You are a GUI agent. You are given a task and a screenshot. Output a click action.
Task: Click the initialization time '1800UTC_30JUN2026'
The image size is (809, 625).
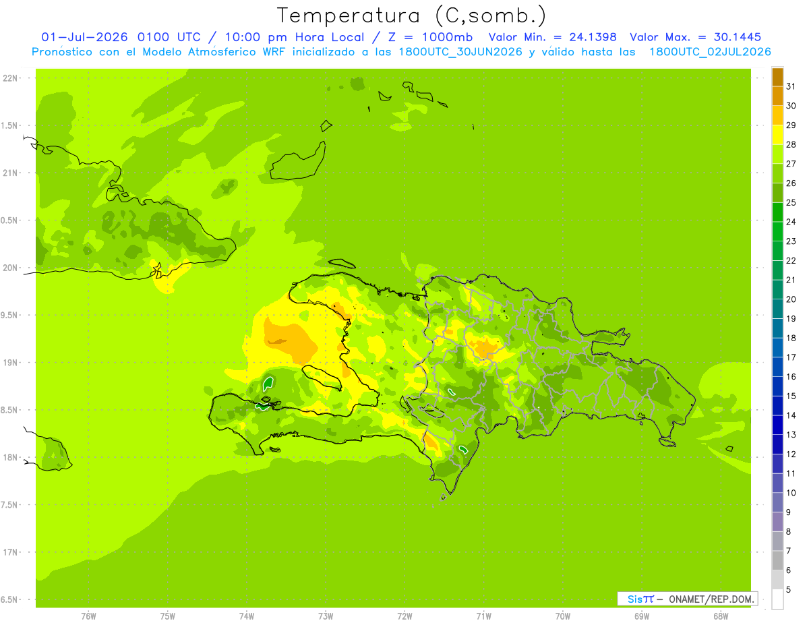[460, 52]
